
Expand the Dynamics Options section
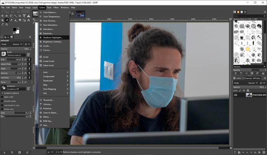click(2, 93)
